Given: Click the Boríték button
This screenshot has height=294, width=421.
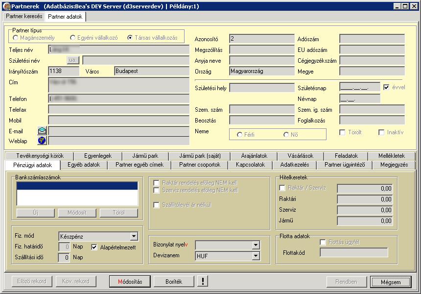Looking at the screenshot, I should (174, 282).
